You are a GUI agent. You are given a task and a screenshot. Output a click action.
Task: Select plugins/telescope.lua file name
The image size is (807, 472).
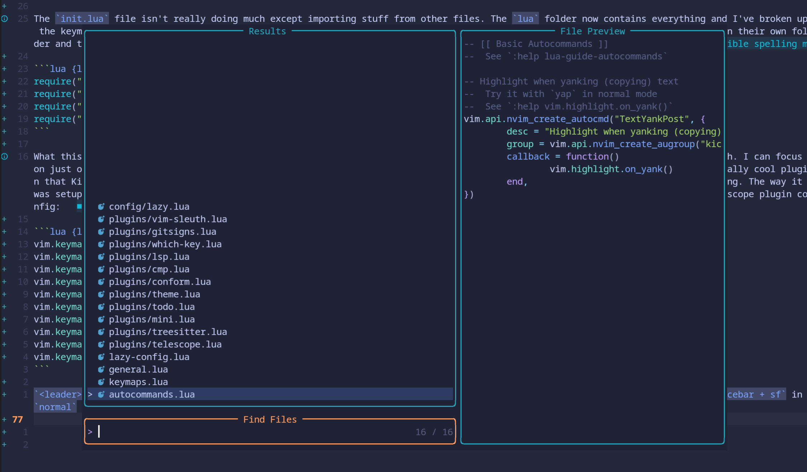point(165,345)
